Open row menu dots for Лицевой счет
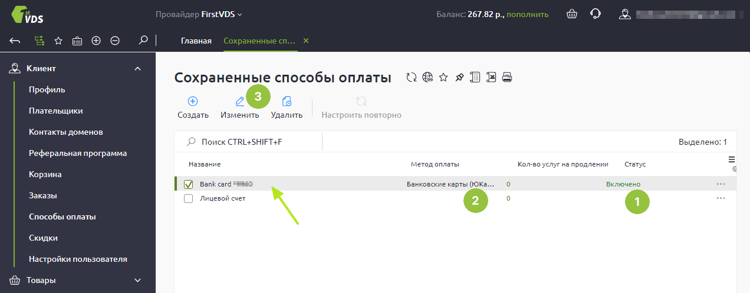Image resolution: width=750 pixels, height=293 pixels. [721, 198]
